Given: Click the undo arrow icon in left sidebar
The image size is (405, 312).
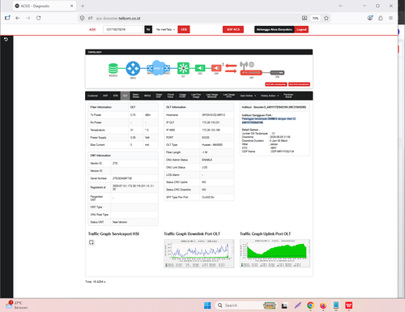Looking at the screenshot, I should point(6,40).
